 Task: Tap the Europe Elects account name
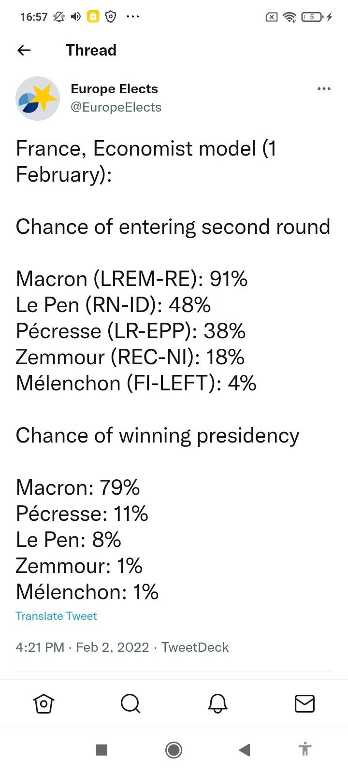click(x=114, y=89)
